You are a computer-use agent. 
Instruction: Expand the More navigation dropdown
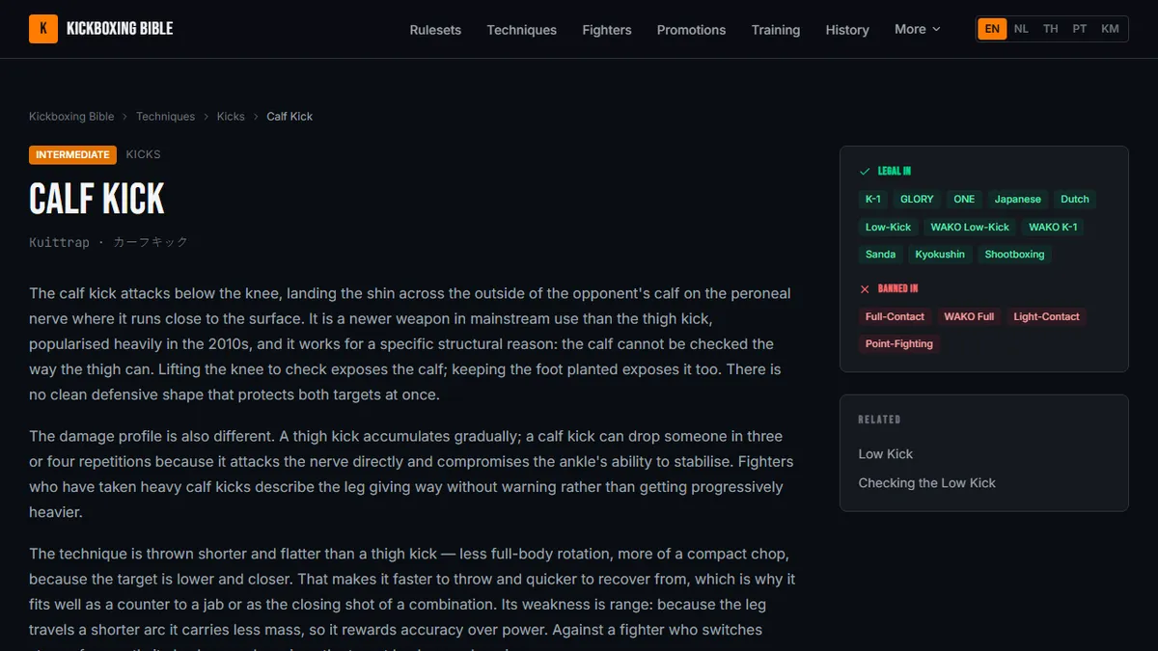click(917, 29)
